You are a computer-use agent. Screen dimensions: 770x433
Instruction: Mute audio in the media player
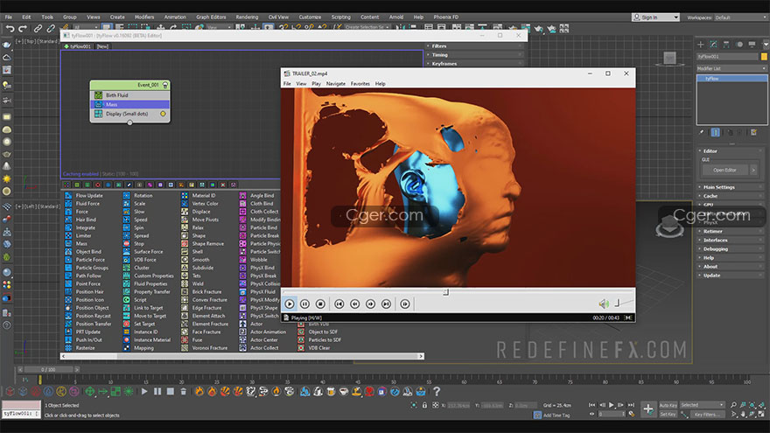click(x=603, y=304)
